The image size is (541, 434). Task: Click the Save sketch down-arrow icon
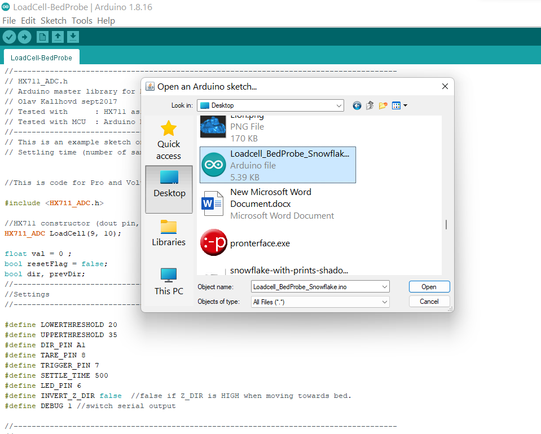(x=73, y=37)
